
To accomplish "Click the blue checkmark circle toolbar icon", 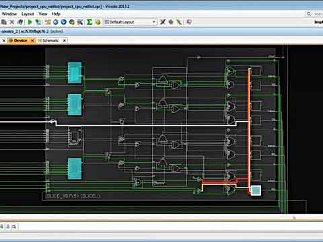I will pos(64,22).
